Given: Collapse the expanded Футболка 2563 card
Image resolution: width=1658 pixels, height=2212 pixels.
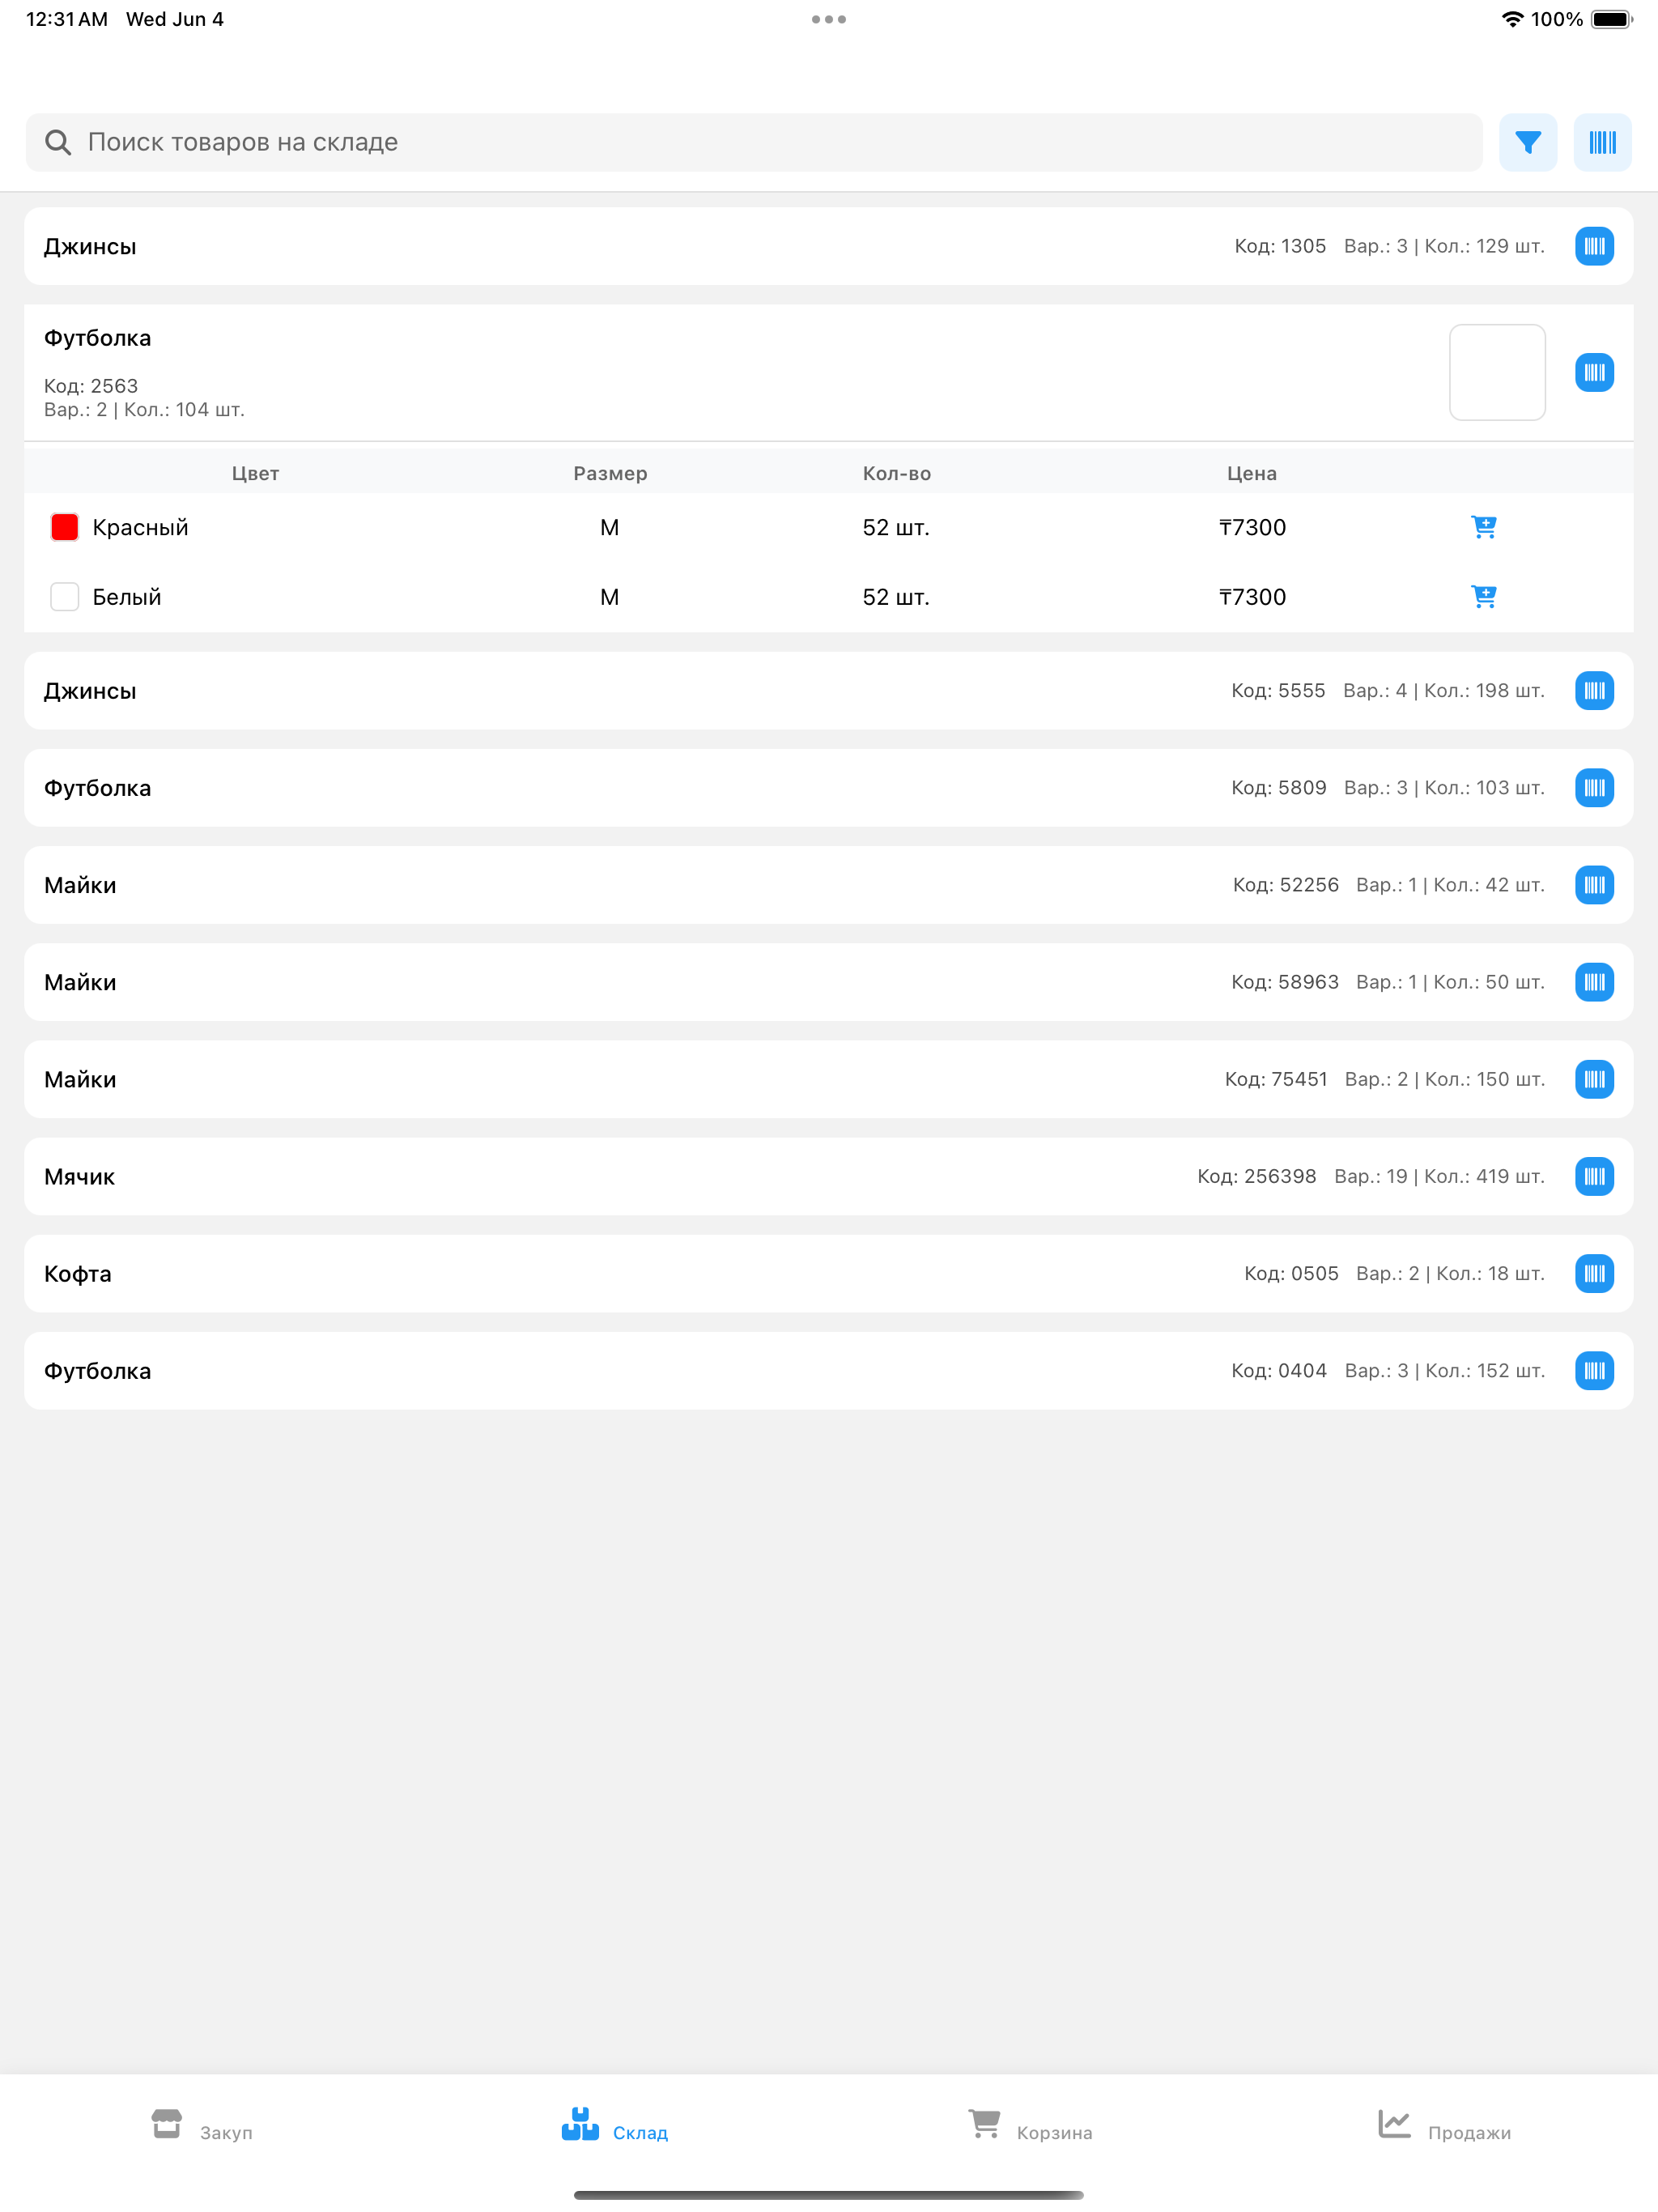Looking at the screenshot, I should click(x=829, y=372).
